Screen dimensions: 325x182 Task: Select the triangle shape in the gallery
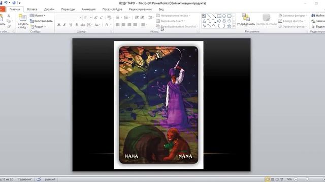coord(204,21)
